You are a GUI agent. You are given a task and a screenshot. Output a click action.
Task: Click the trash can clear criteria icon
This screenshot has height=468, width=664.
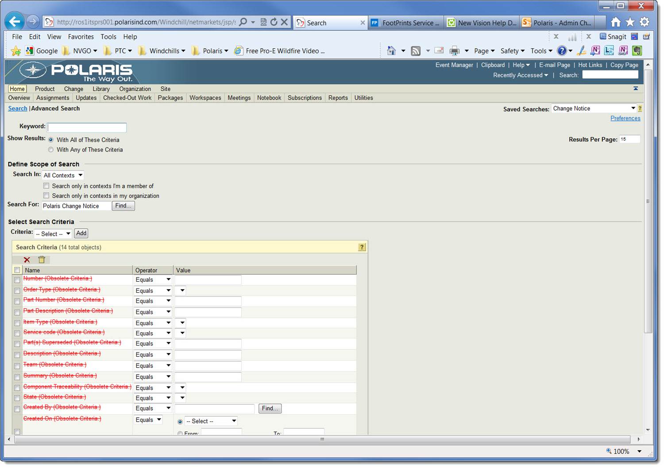point(42,260)
